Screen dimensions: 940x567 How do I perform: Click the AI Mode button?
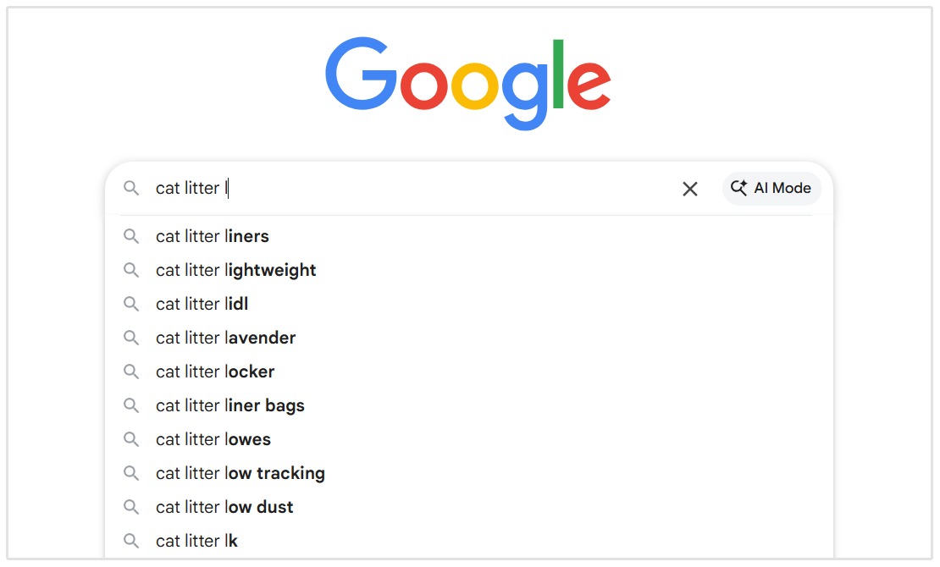point(771,188)
